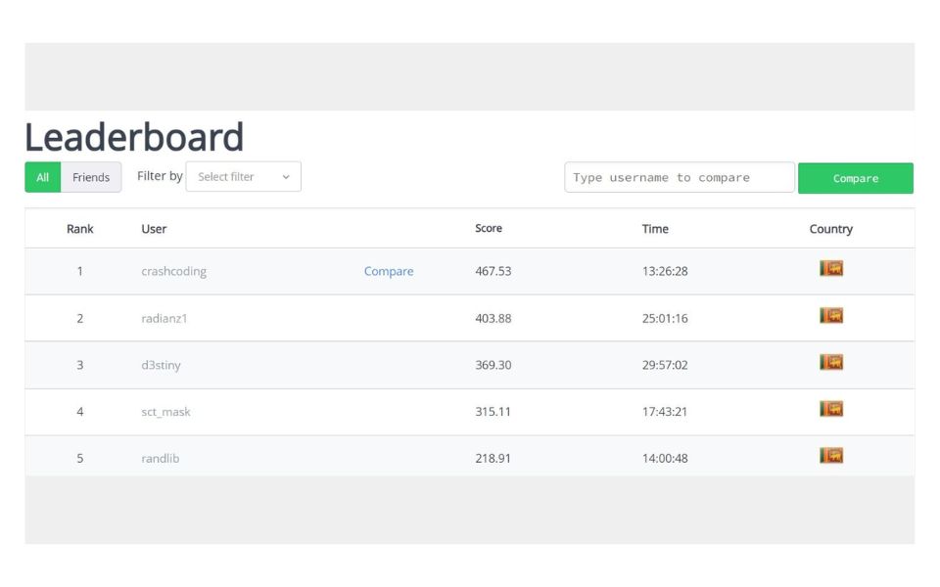Expand the filter options chevron
Viewport: 940px width, 587px height.
[286, 177]
